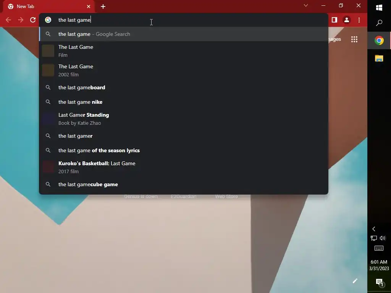The width and height of the screenshot is (391, 293).
Task: Select the New Tab tab
Action: [x=48, y=6]
